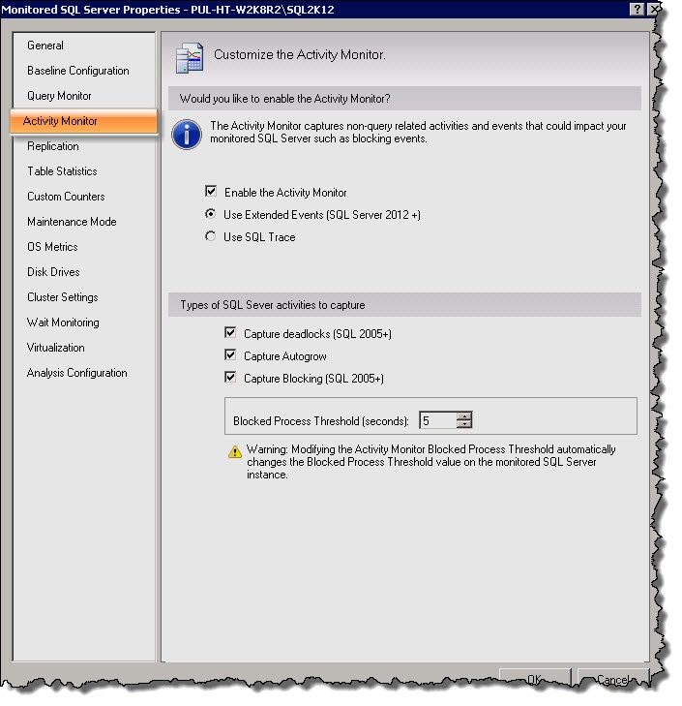The width and height of the screenshot is (682, 706).
Task: Switch to Custom Counters page
Action: coord(66,197)
